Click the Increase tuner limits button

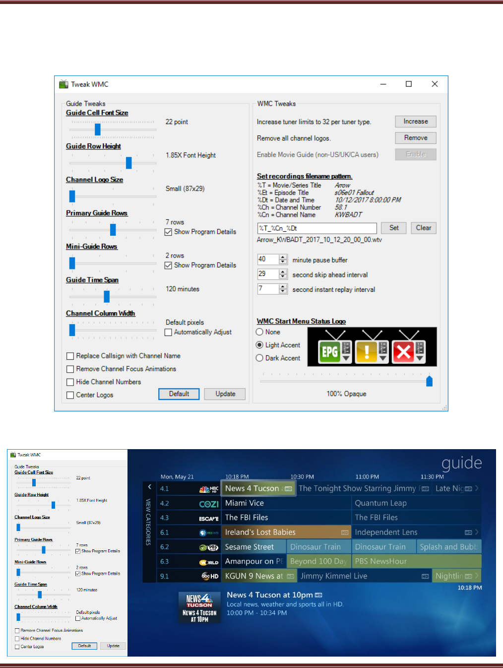(x=416, y=122)
